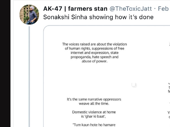Click the phrase 'abuse of power.'
The width and height of the screenshot is (170, 127).
click(x=95, y=61)
